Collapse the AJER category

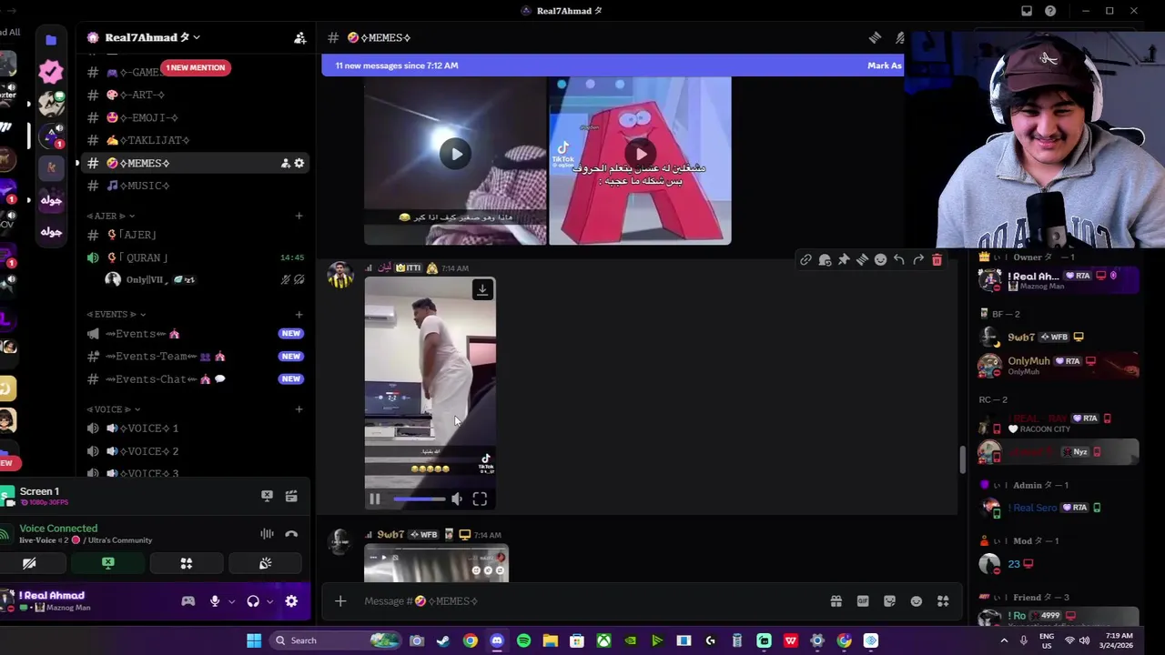click(111, 216)
